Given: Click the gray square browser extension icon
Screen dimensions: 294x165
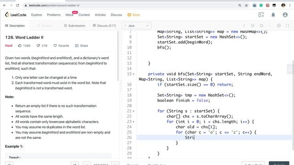Looking at the screenshot, I should [x=254, y=5].
